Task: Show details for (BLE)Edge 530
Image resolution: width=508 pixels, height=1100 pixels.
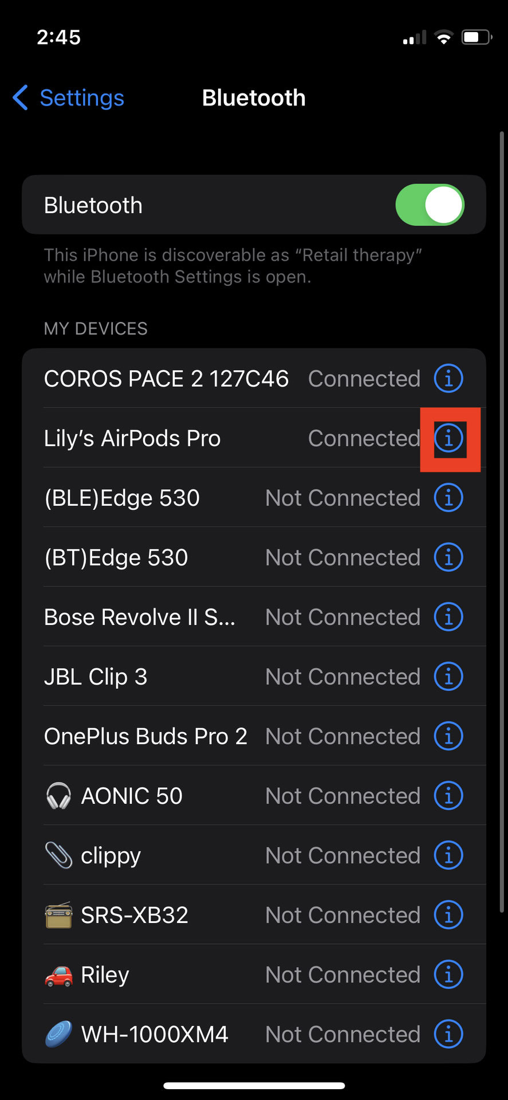Action: (x=448, y=498)
